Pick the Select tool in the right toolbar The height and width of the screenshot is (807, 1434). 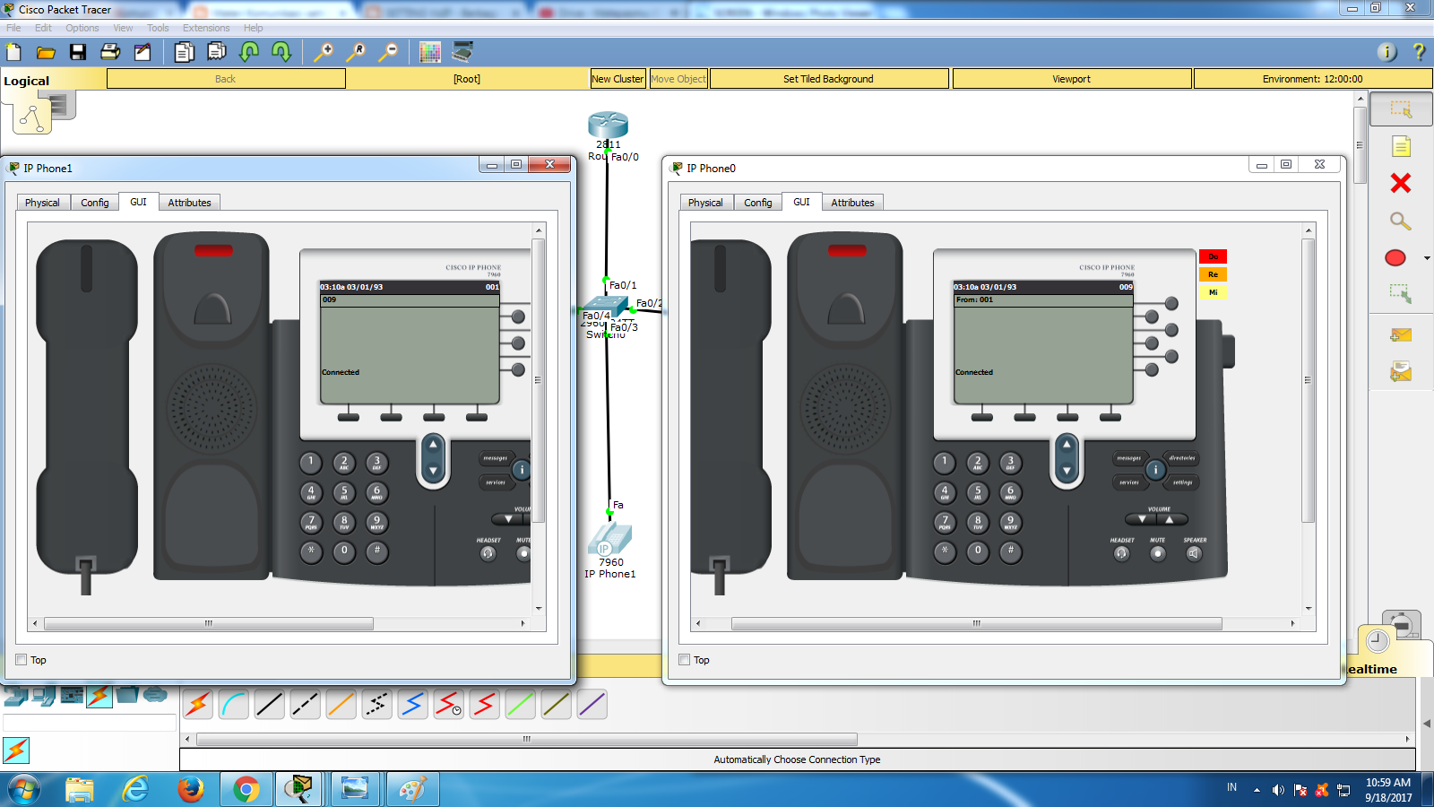pos(1401,109)
